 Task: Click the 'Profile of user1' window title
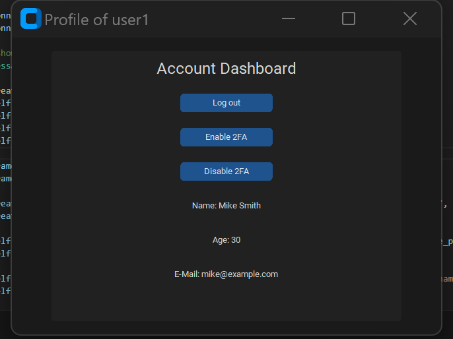point(96,20)
